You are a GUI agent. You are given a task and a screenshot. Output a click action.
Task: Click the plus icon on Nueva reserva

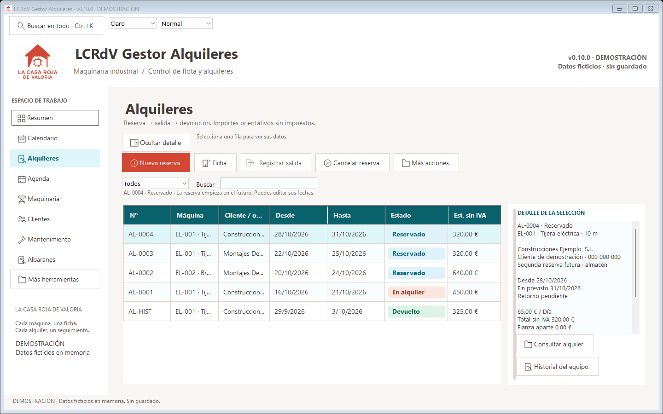point(134,163)
